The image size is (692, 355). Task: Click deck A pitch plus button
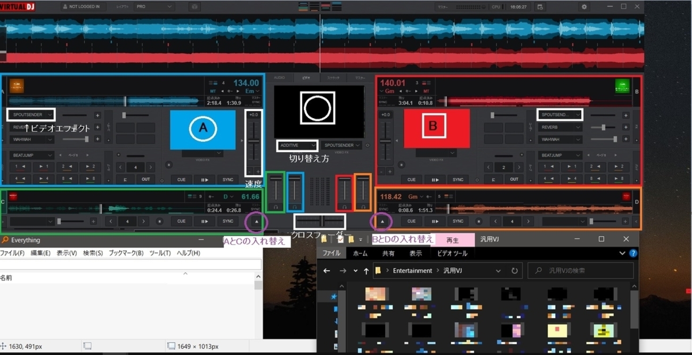pyautogui.click(x=258, y=171)
